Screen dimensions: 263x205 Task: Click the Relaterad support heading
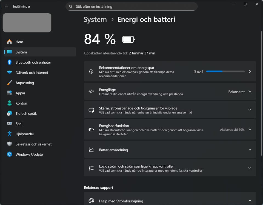coord(98,188)
